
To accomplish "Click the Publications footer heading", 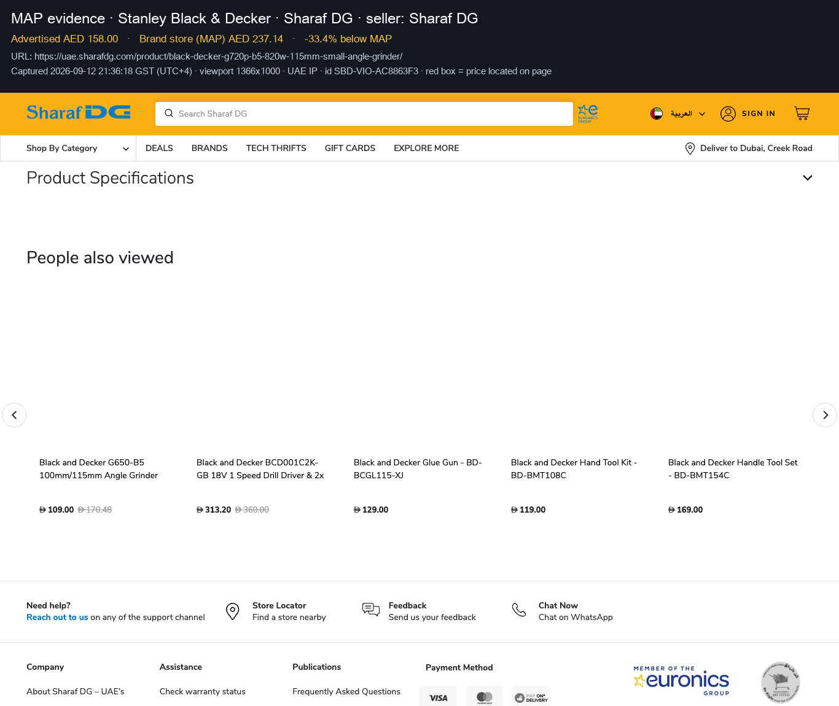I will 317,667.
